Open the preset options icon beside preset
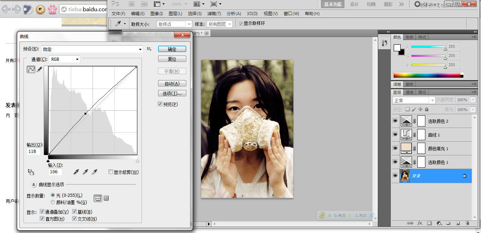This screenshot has height=233, width=481. pos(149,49)
